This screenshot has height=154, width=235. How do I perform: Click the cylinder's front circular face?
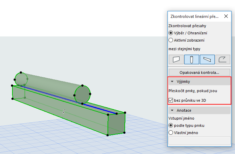click(82, 95)
